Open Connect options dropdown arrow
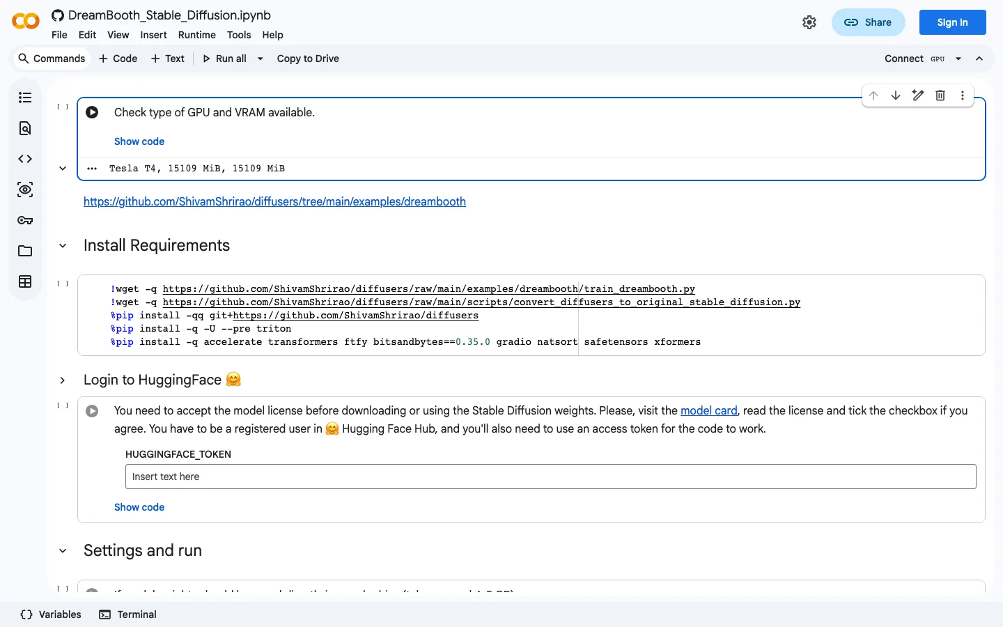Screen dimensions: 1003x627 [958, 59]
